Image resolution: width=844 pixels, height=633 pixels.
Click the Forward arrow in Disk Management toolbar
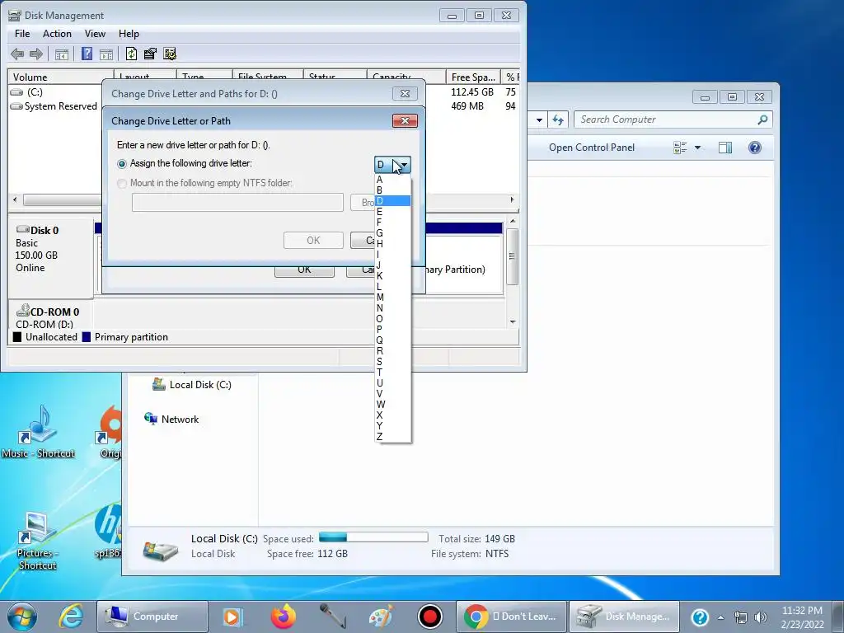pos(36,54)
